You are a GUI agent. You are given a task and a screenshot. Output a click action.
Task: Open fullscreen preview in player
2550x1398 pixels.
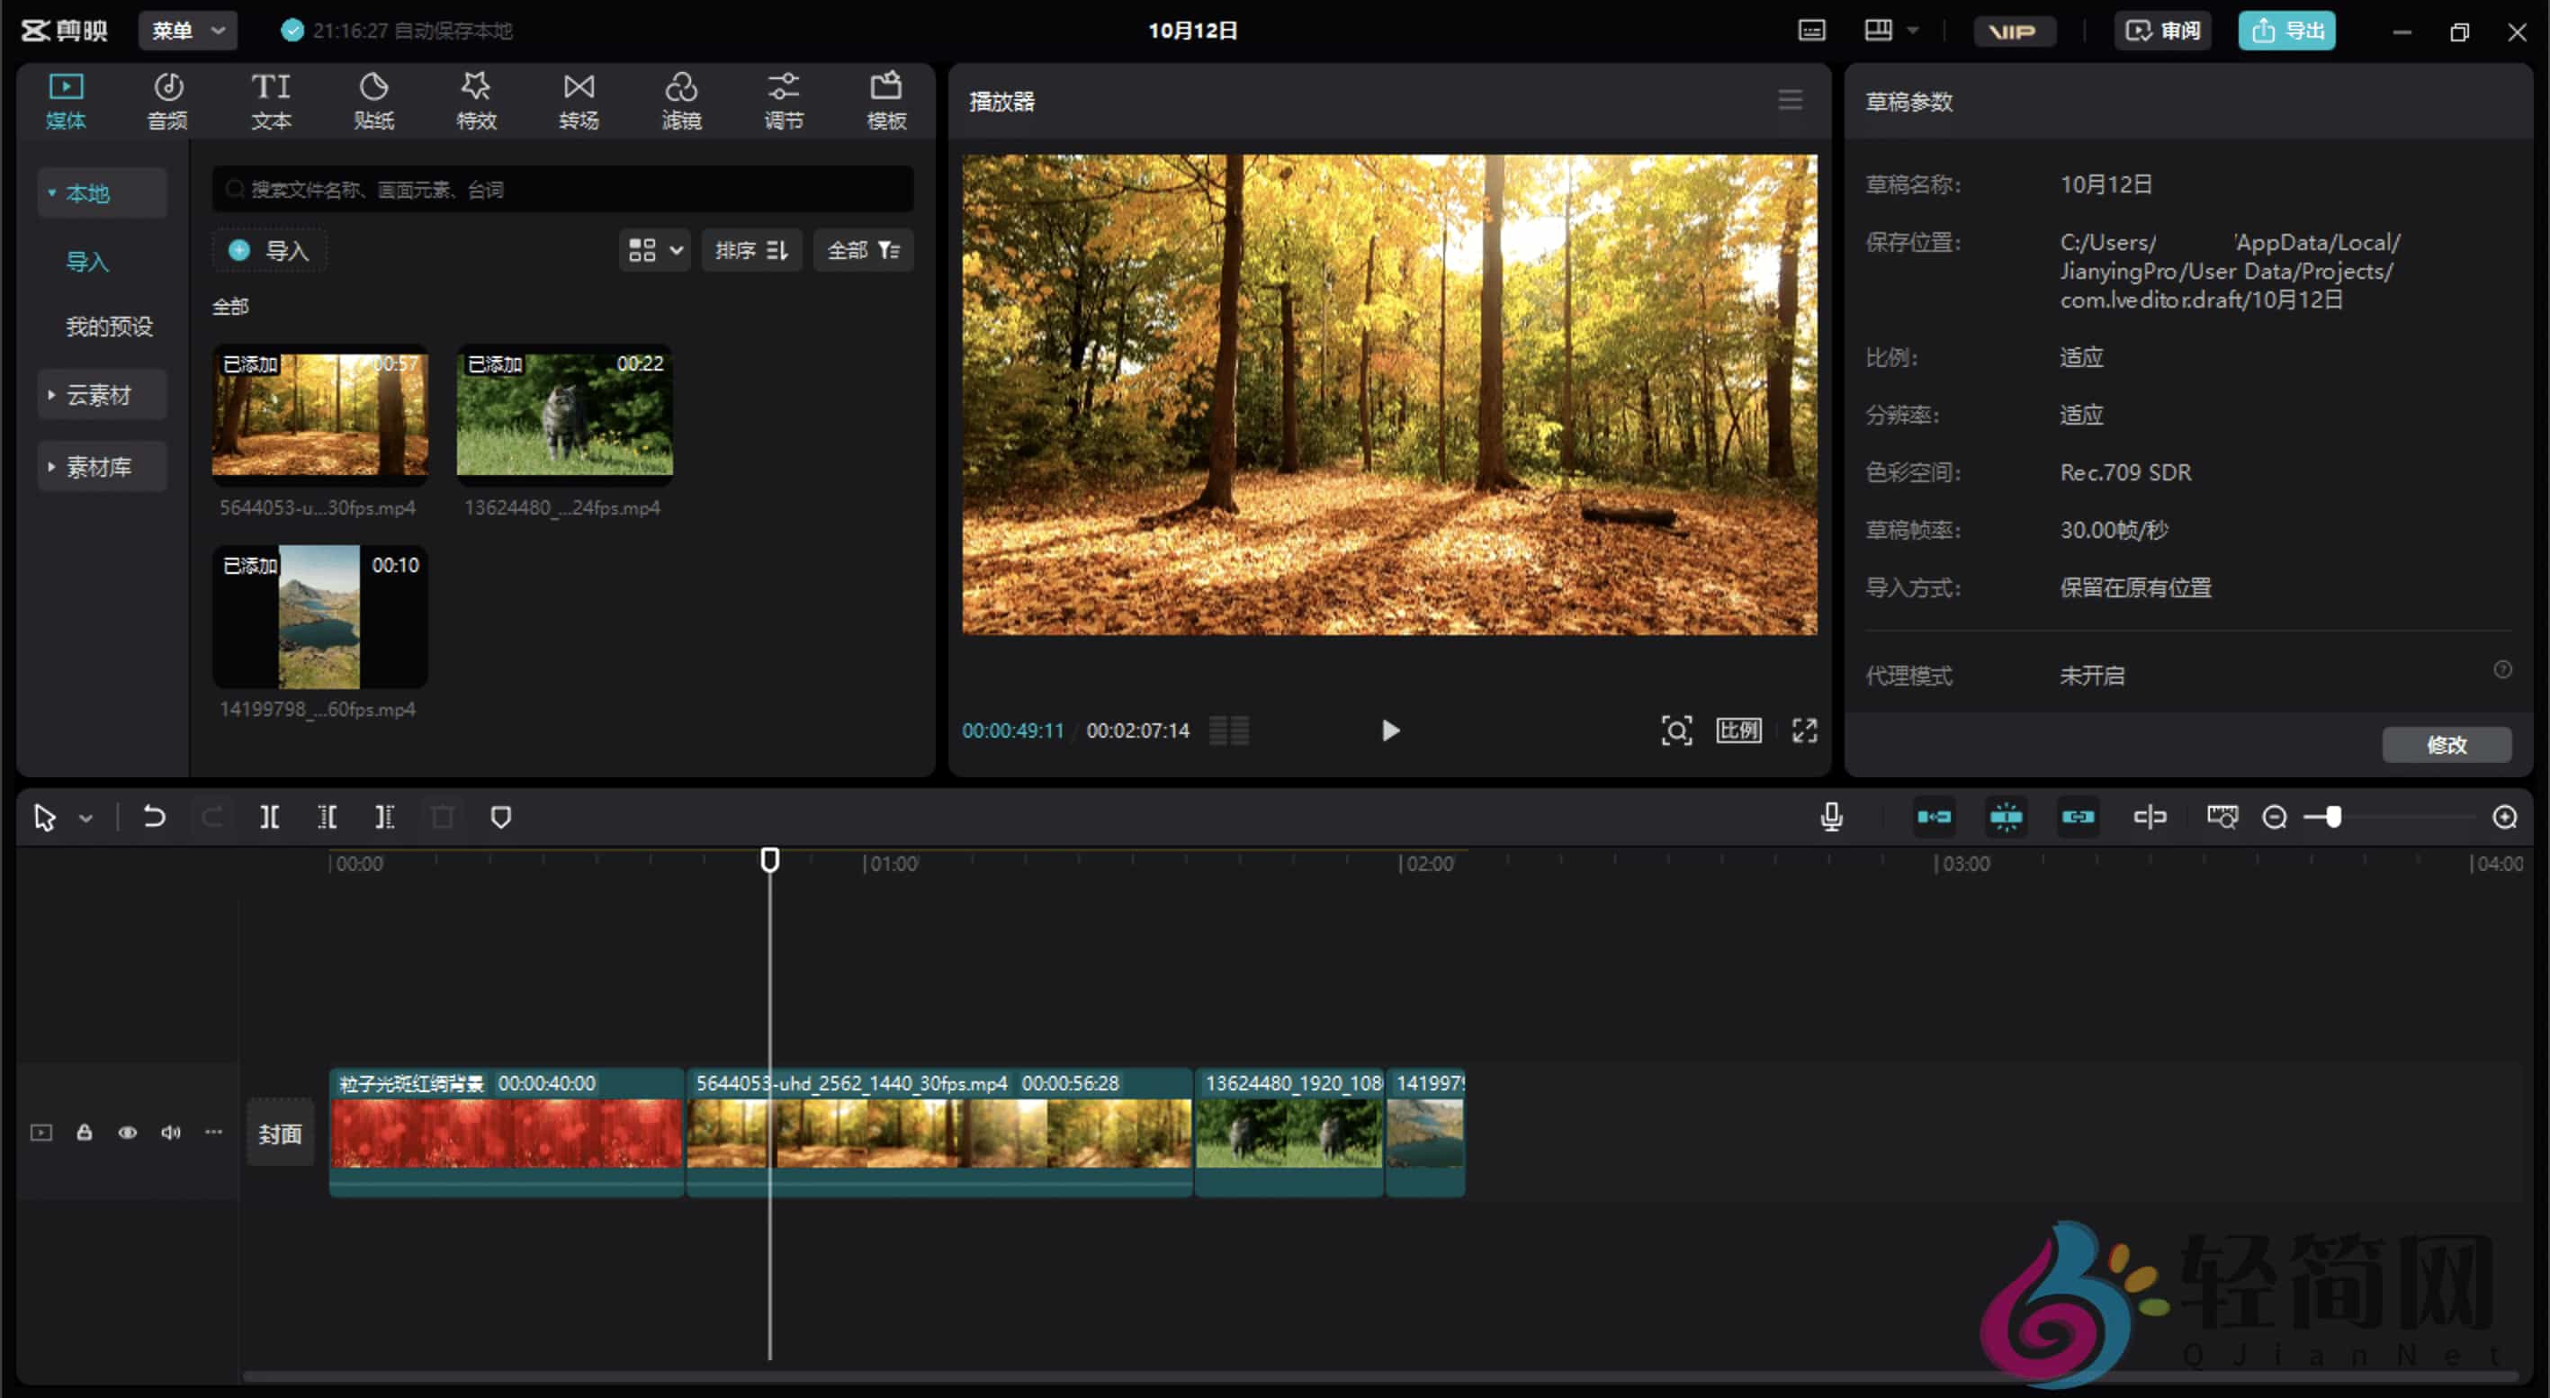point(1803,731)
